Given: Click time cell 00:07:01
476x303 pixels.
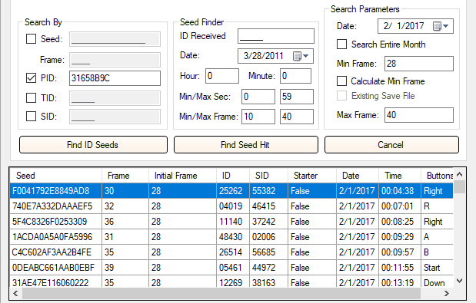Looking at the screenshot, I should pyautogui.click(x=400, y=206).
